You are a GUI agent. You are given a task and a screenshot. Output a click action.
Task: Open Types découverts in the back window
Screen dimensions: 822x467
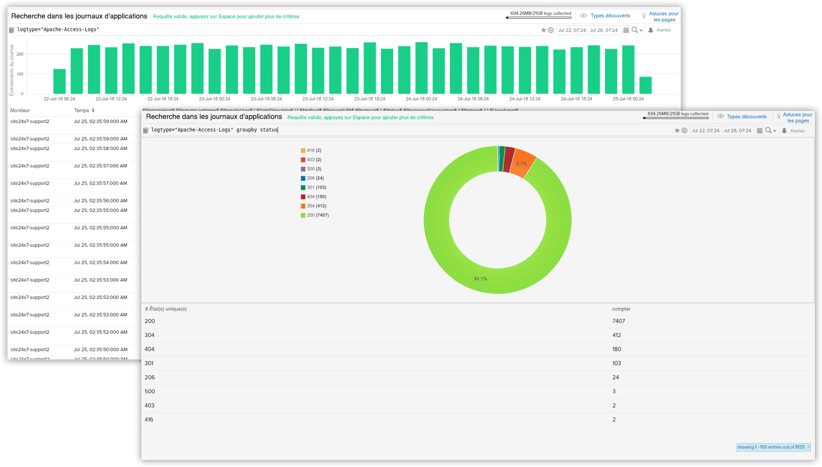pyautogui.click(x=610, y=16)
